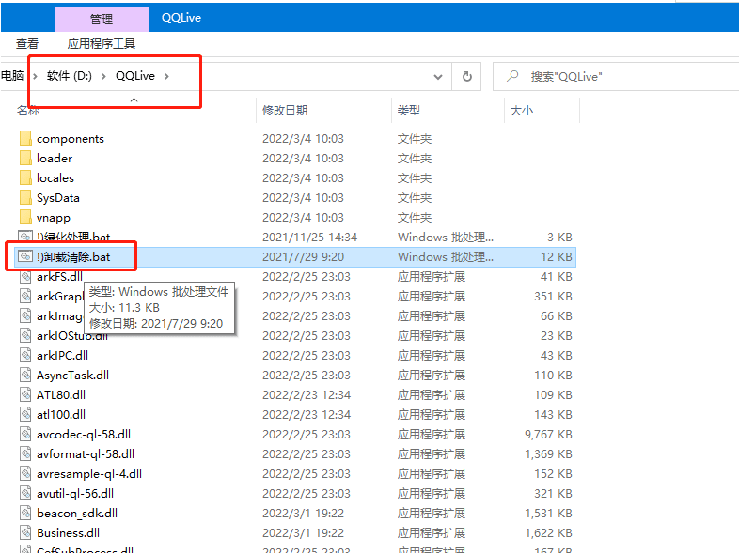Select the file name Business.dll
This screenshot has height=553, width=739.
pos(68,533)
